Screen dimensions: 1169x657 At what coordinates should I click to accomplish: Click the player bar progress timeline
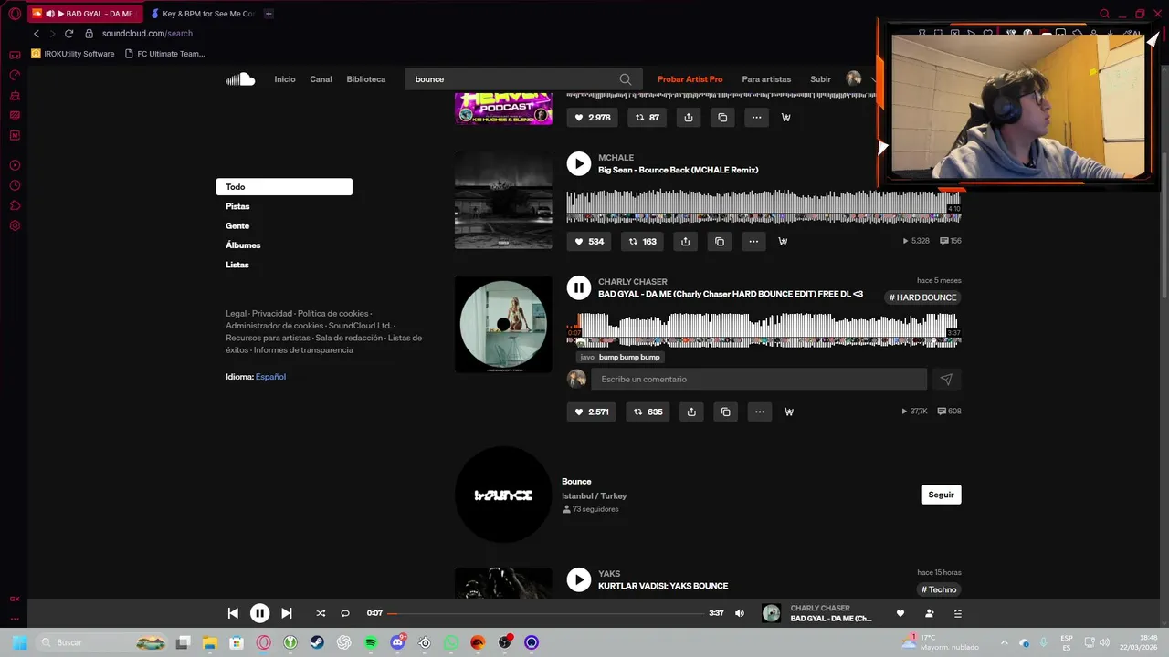click(546, 614)
